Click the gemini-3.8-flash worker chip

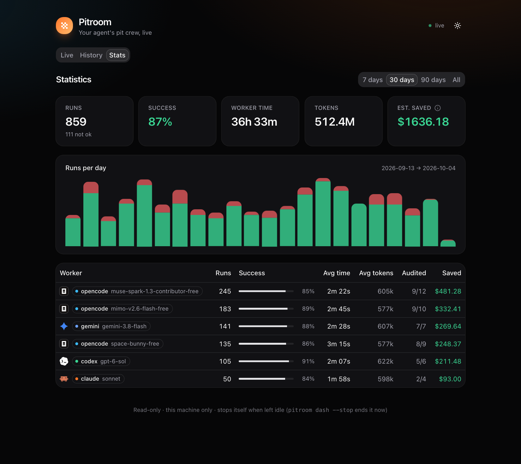[111, 326]
